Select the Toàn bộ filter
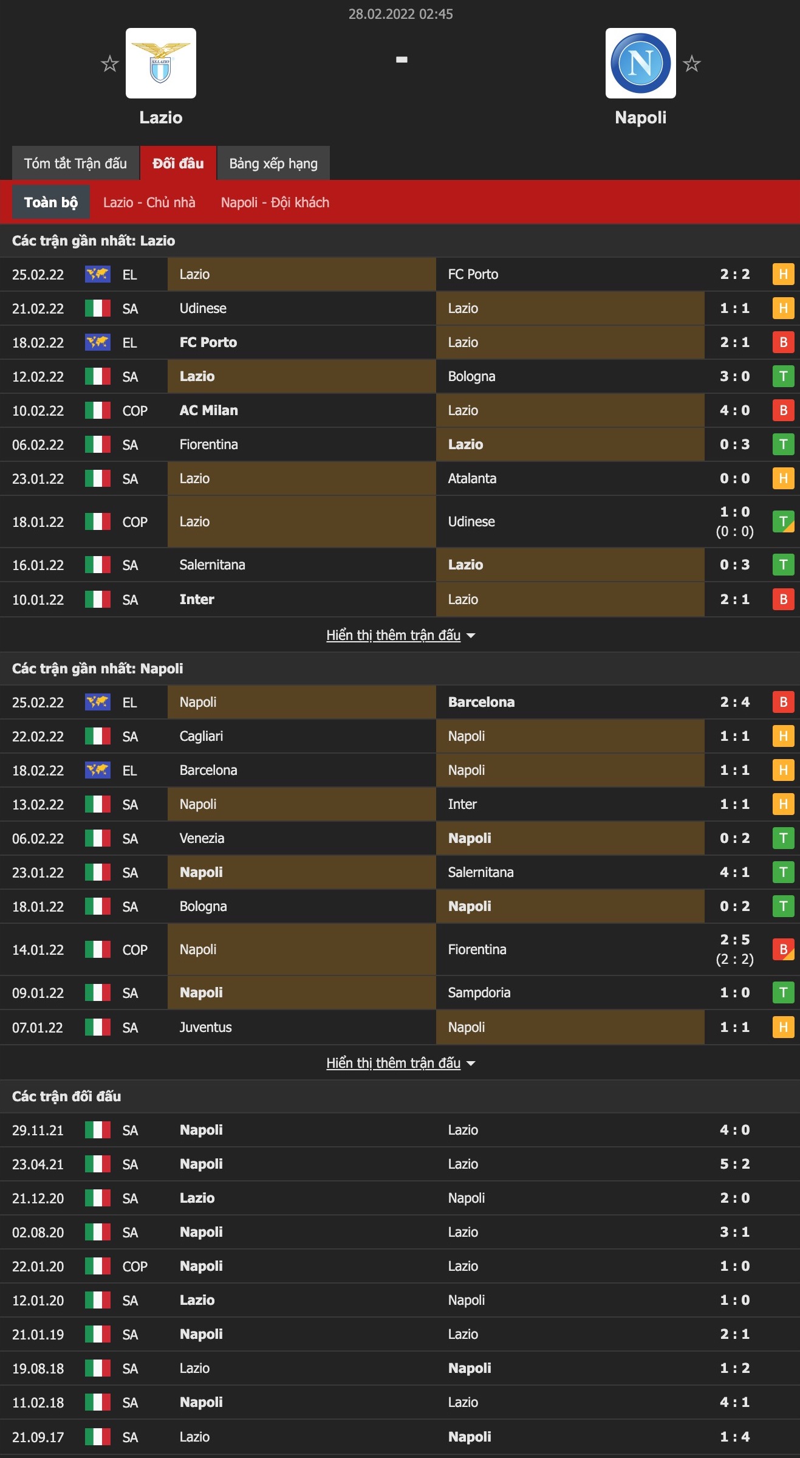 (x=51, y=202)
